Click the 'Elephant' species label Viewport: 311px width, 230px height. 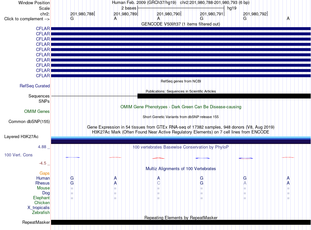click(42, 198)
